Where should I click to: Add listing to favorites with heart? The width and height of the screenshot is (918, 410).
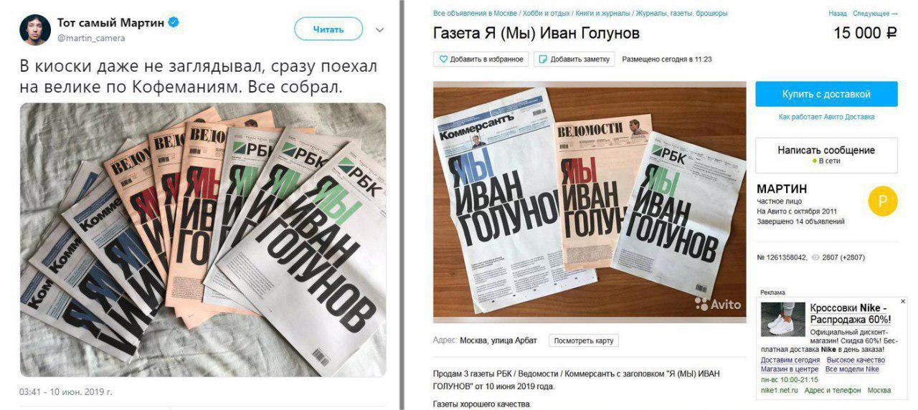[x=481, y=59]
